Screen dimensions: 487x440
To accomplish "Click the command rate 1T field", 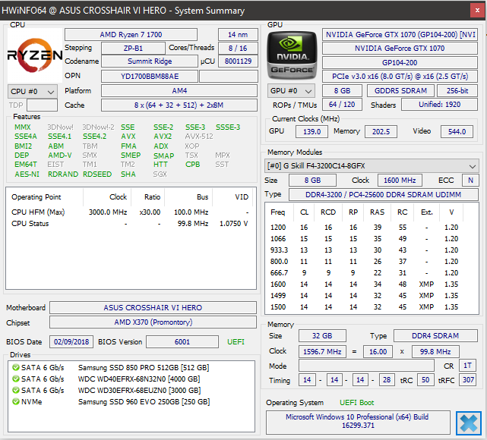I will pyautogui.click(x=467, y=365).
